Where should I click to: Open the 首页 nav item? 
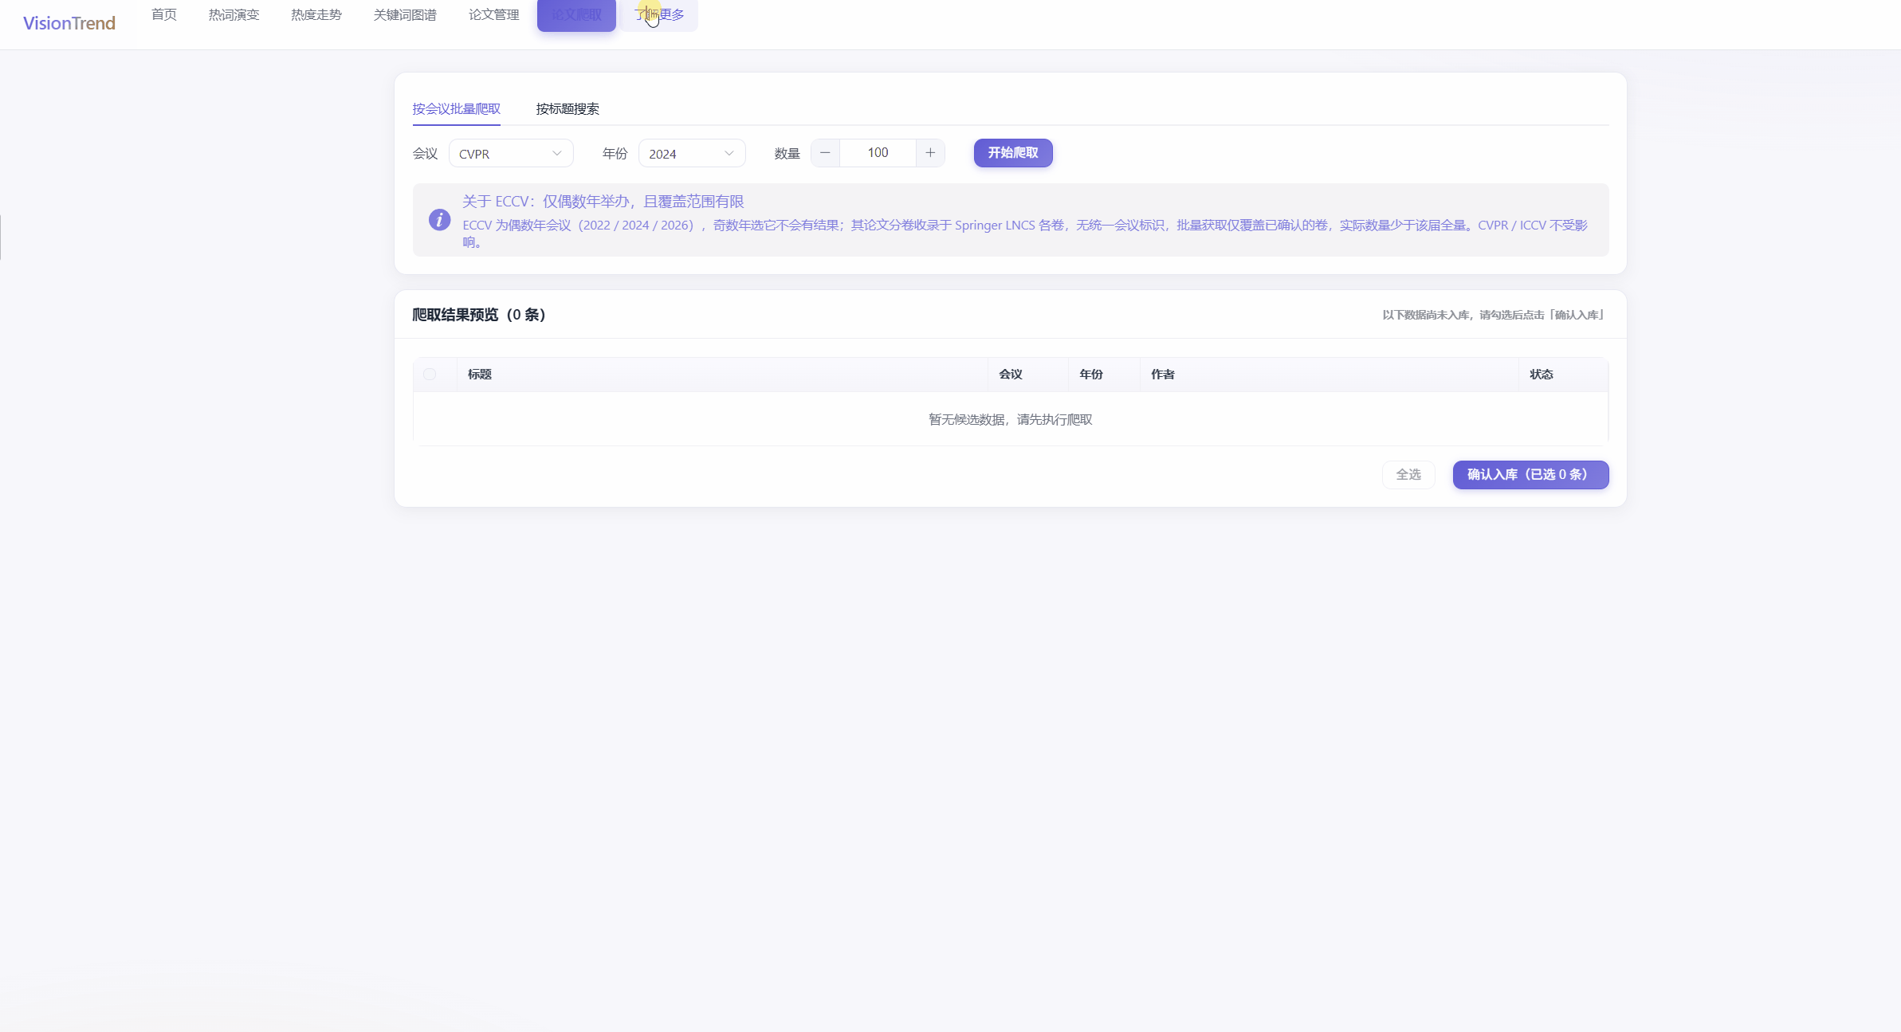click(x=164, y=14)
